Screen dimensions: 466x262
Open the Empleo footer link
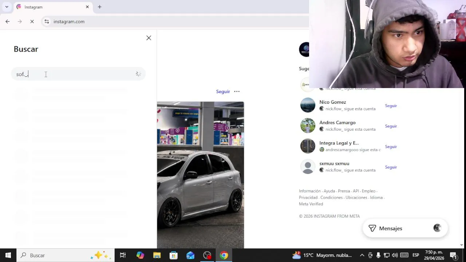point(368,191)
